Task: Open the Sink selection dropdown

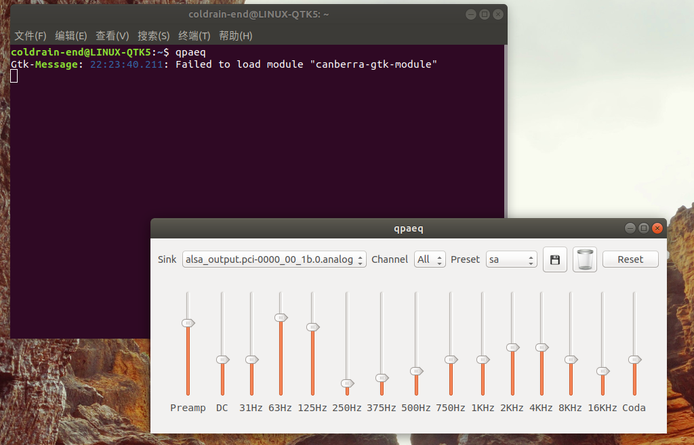Action: click(x=274, y=259)
